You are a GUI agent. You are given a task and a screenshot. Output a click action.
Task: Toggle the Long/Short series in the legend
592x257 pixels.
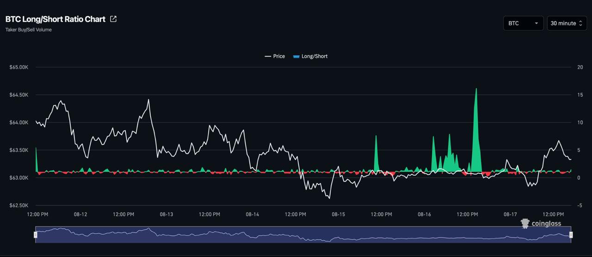310,56
